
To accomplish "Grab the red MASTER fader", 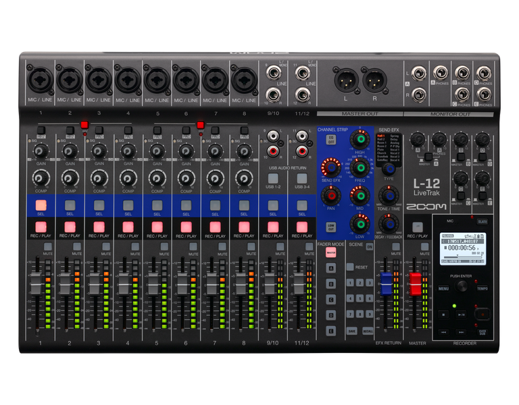I will (x=416, y=284).
